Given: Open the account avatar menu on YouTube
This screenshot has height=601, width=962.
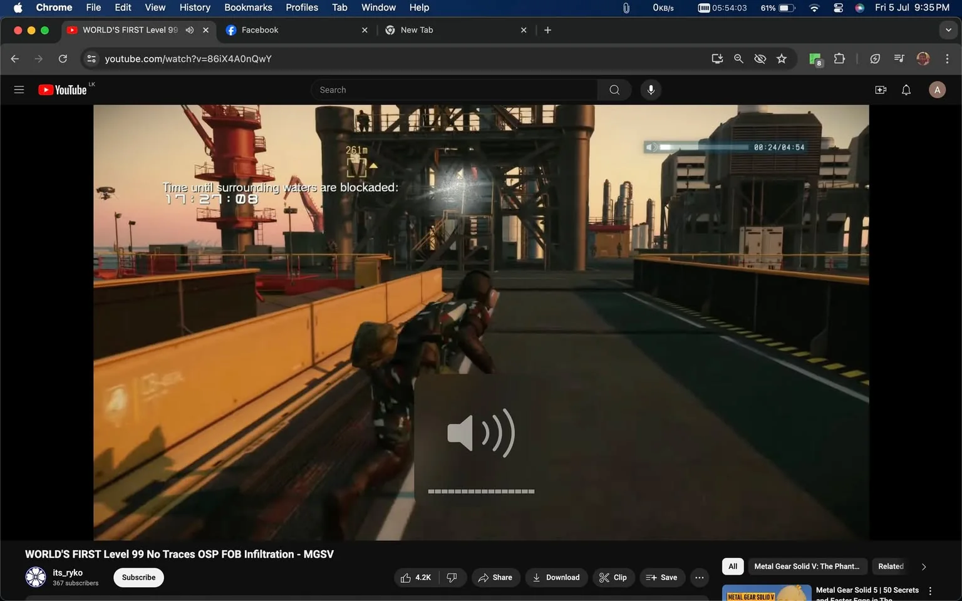Looking at the screenshot, I should point(937,90).
